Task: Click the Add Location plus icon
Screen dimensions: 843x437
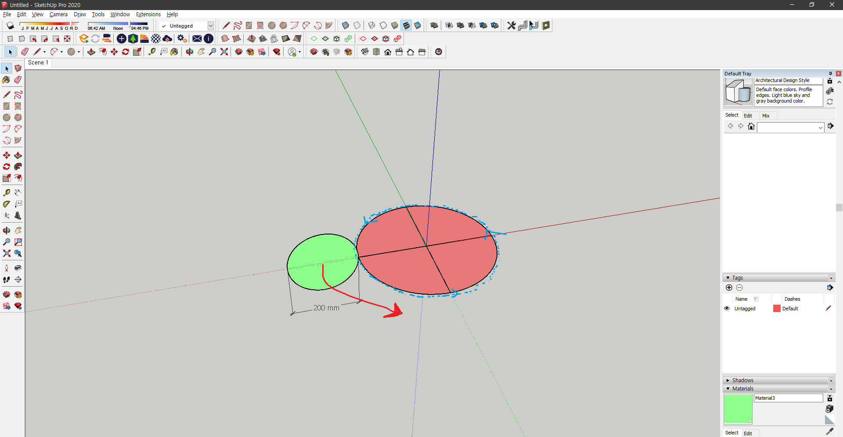Action: (x=122, y=39)
